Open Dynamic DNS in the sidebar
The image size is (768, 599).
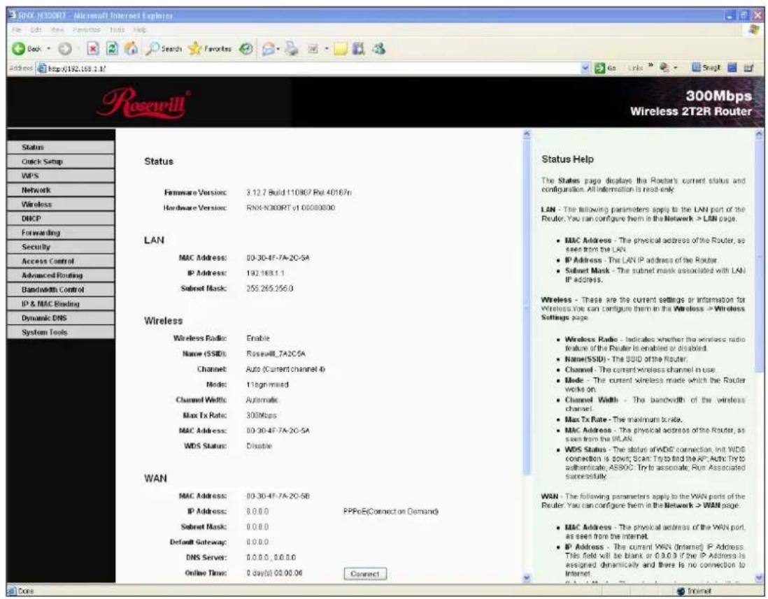coord(61,317)
